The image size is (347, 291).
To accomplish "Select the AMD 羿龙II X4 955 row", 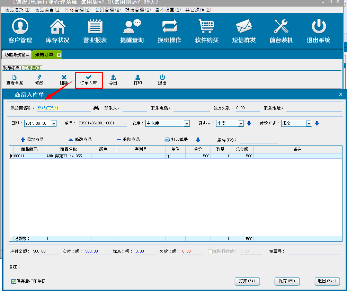I will click(x=64, y=156).
